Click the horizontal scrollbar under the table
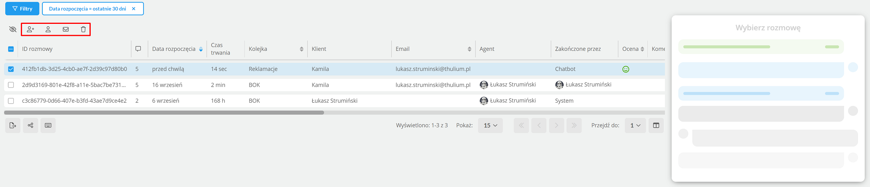The height and width of the screenshot is (187, 870). click(x=164, y=113)
